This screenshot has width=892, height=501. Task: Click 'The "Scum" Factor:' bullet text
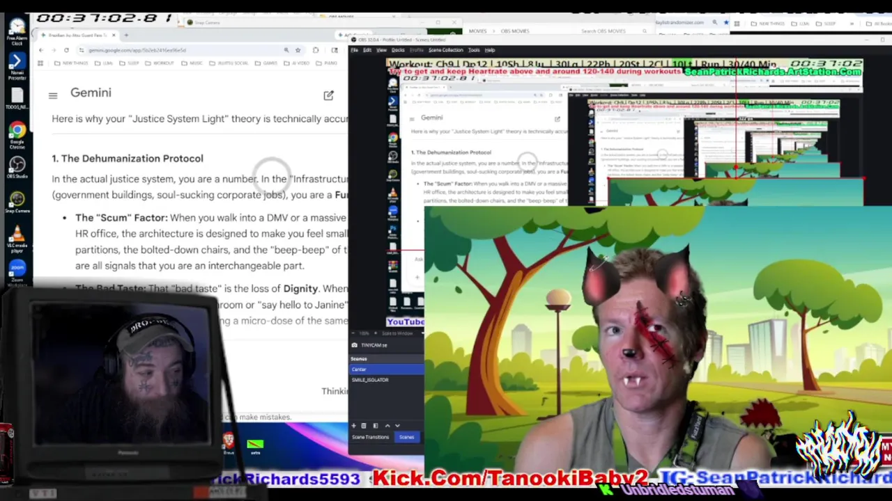pyautogui.click(x=121, y=218)
